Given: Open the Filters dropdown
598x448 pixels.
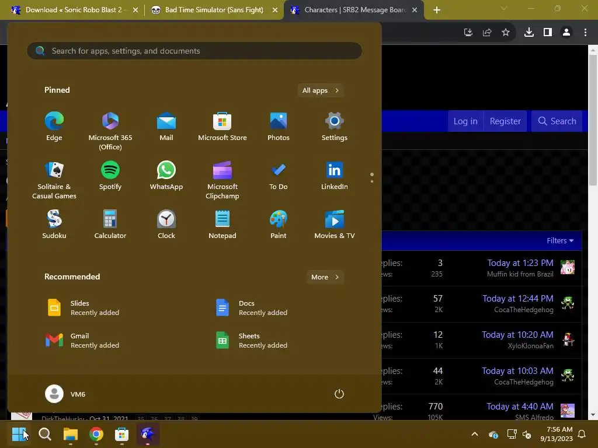Looking at the screenshot, I should (560, 240).
